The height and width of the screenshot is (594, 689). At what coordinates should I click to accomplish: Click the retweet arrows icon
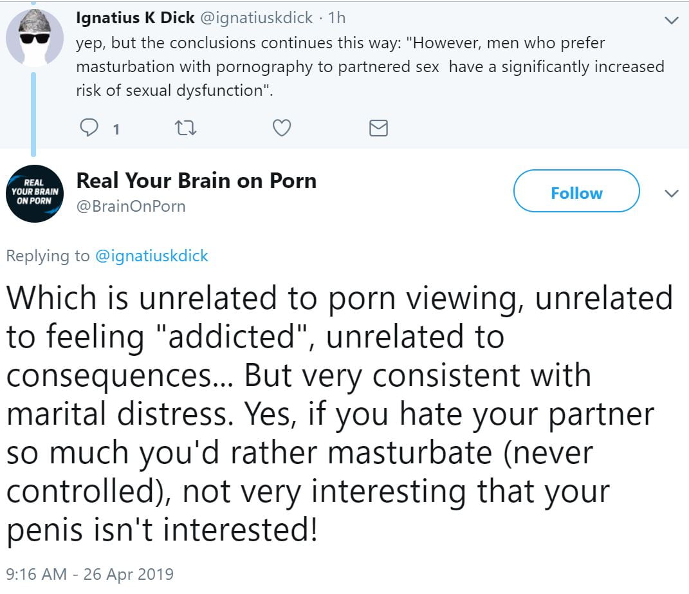click(x=185, y=129)
